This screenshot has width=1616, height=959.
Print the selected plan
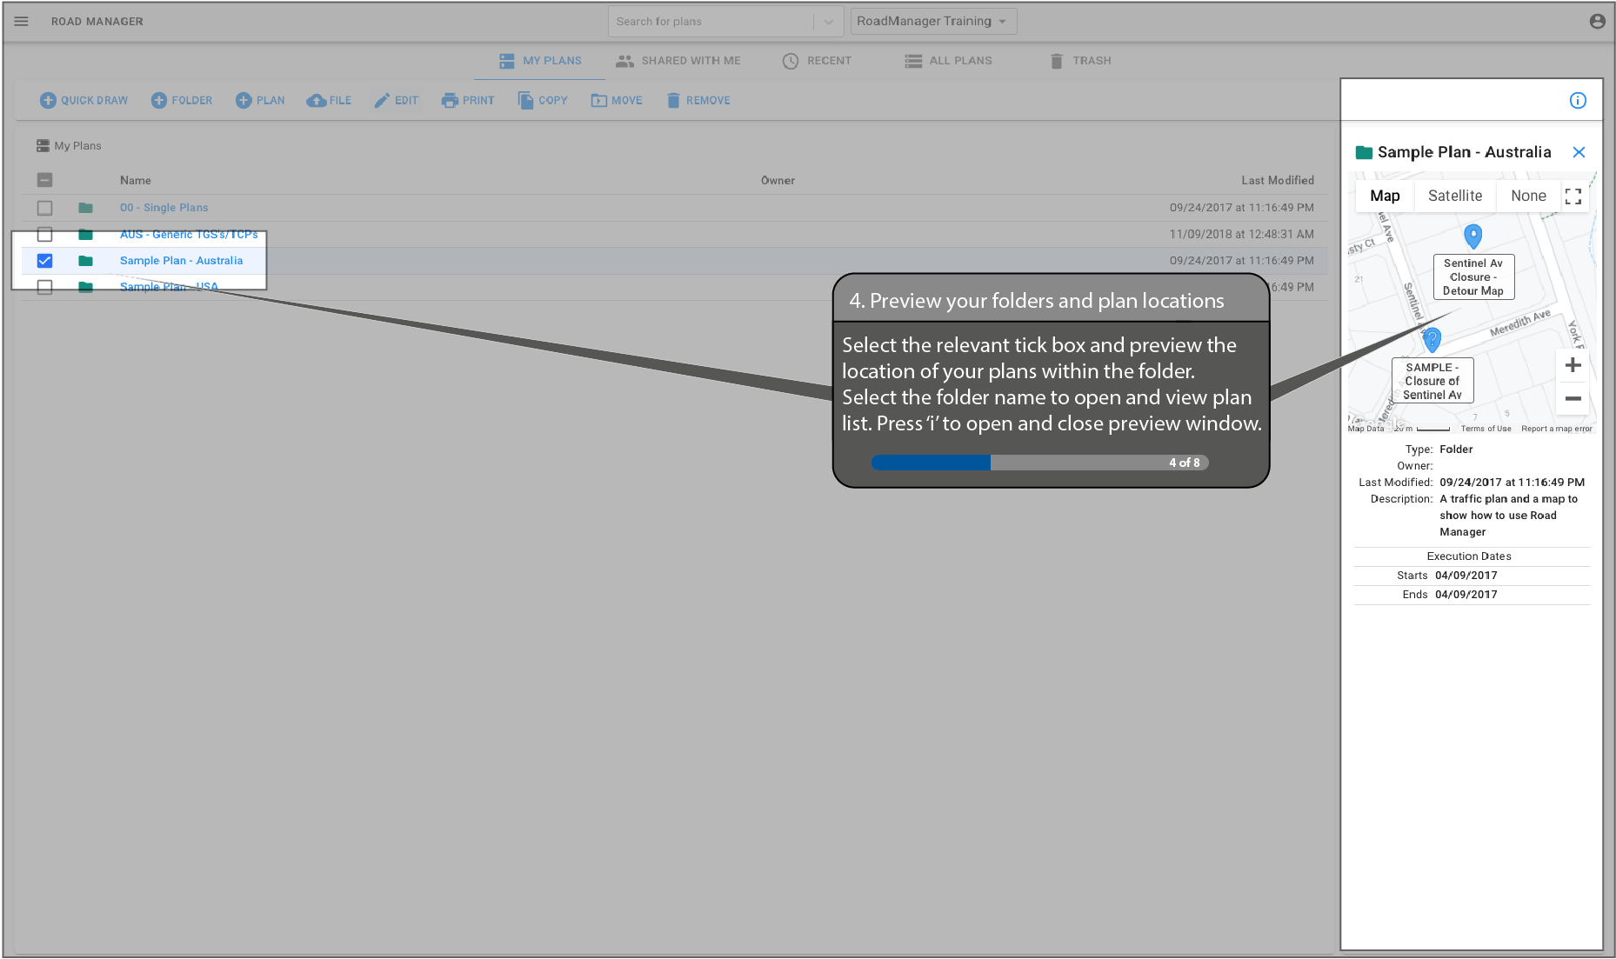click(x=468, y=101)
